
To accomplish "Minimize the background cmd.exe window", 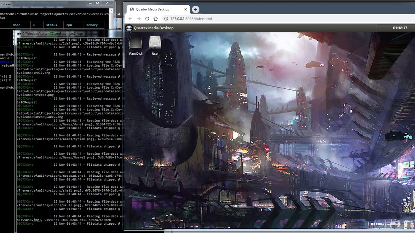I will tap(90, 3).
